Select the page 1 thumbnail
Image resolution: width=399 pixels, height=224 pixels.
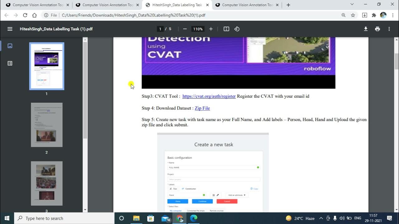47,66
